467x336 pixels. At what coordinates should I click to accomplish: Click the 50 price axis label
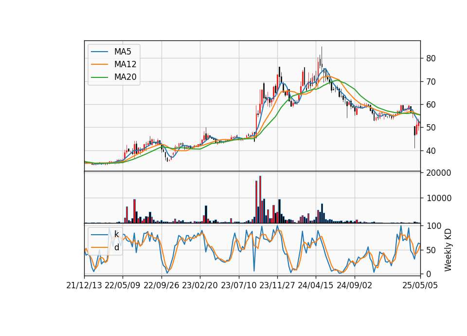click(431, 128)
